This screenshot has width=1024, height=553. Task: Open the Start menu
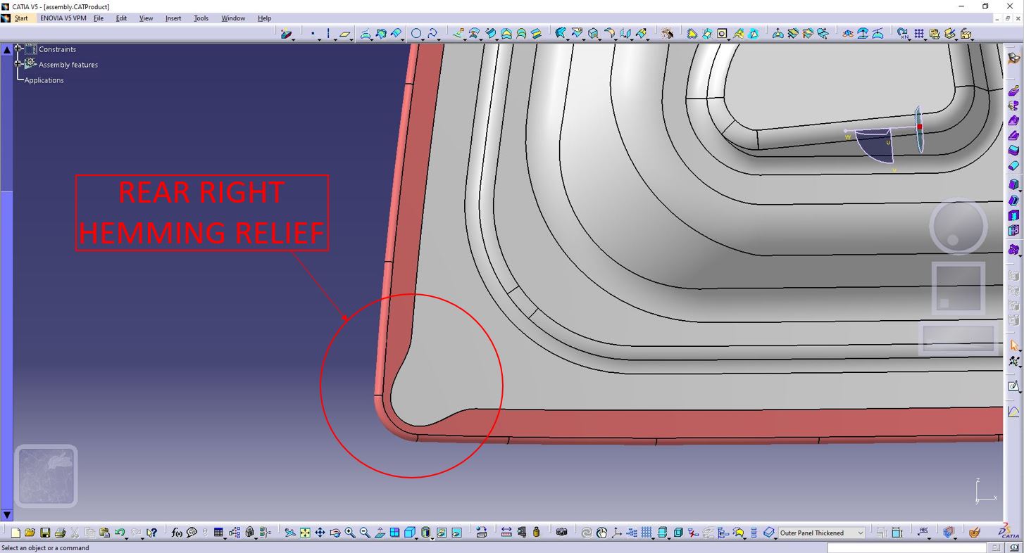[x=21, y=18]
